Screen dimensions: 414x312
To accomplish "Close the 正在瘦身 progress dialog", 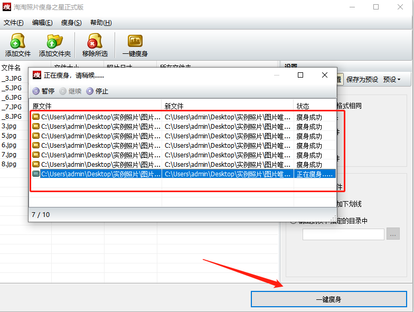I will click(x=325, y=75).
